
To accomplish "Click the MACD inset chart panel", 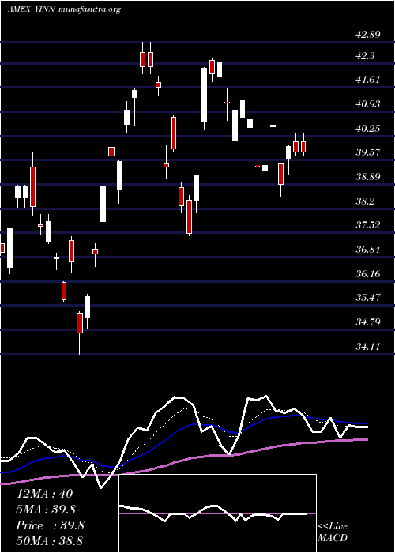I will click(217, 513).
